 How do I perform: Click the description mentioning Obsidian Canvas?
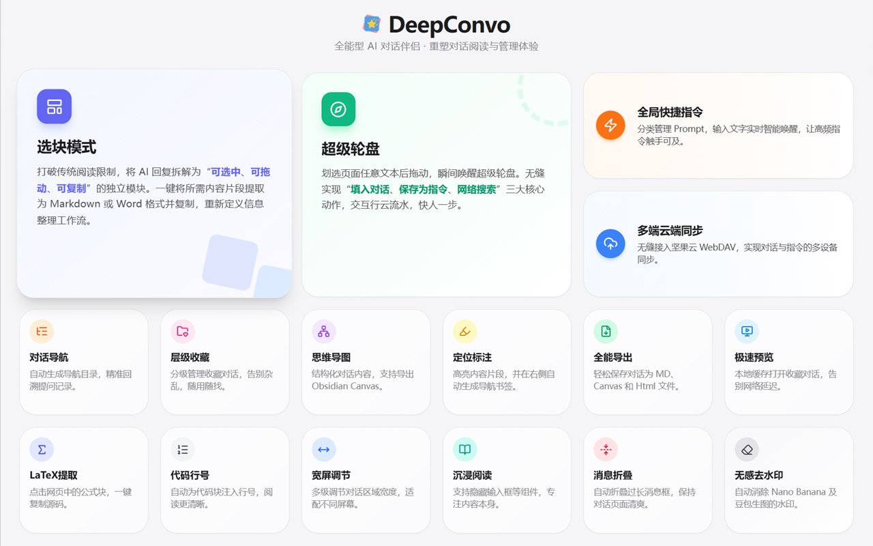(x=363, y=380)
